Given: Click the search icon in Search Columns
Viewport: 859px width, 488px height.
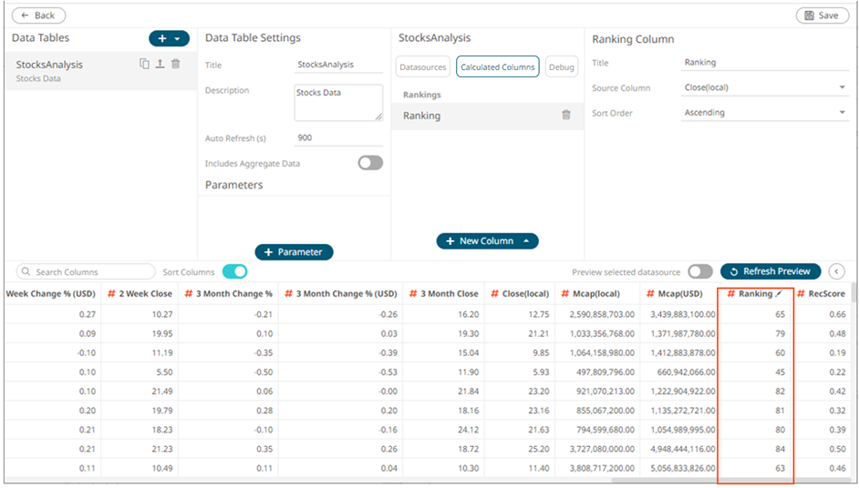Looking at the screenshot, I should (x=26, y=272).
